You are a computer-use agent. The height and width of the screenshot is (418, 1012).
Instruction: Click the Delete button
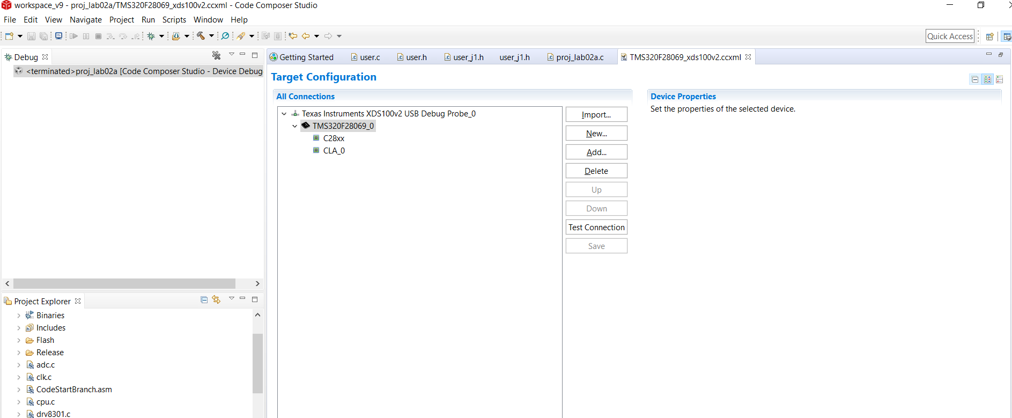pyautogui.click(x=596, y=171)
